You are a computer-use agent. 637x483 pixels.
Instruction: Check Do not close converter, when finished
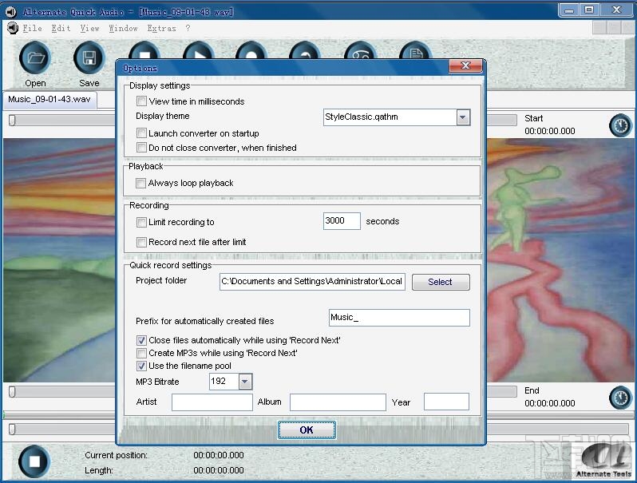coord(141,148)
